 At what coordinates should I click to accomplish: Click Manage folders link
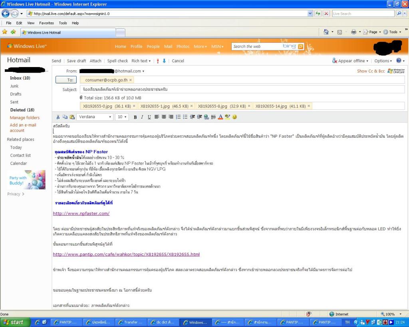point(25,118)
